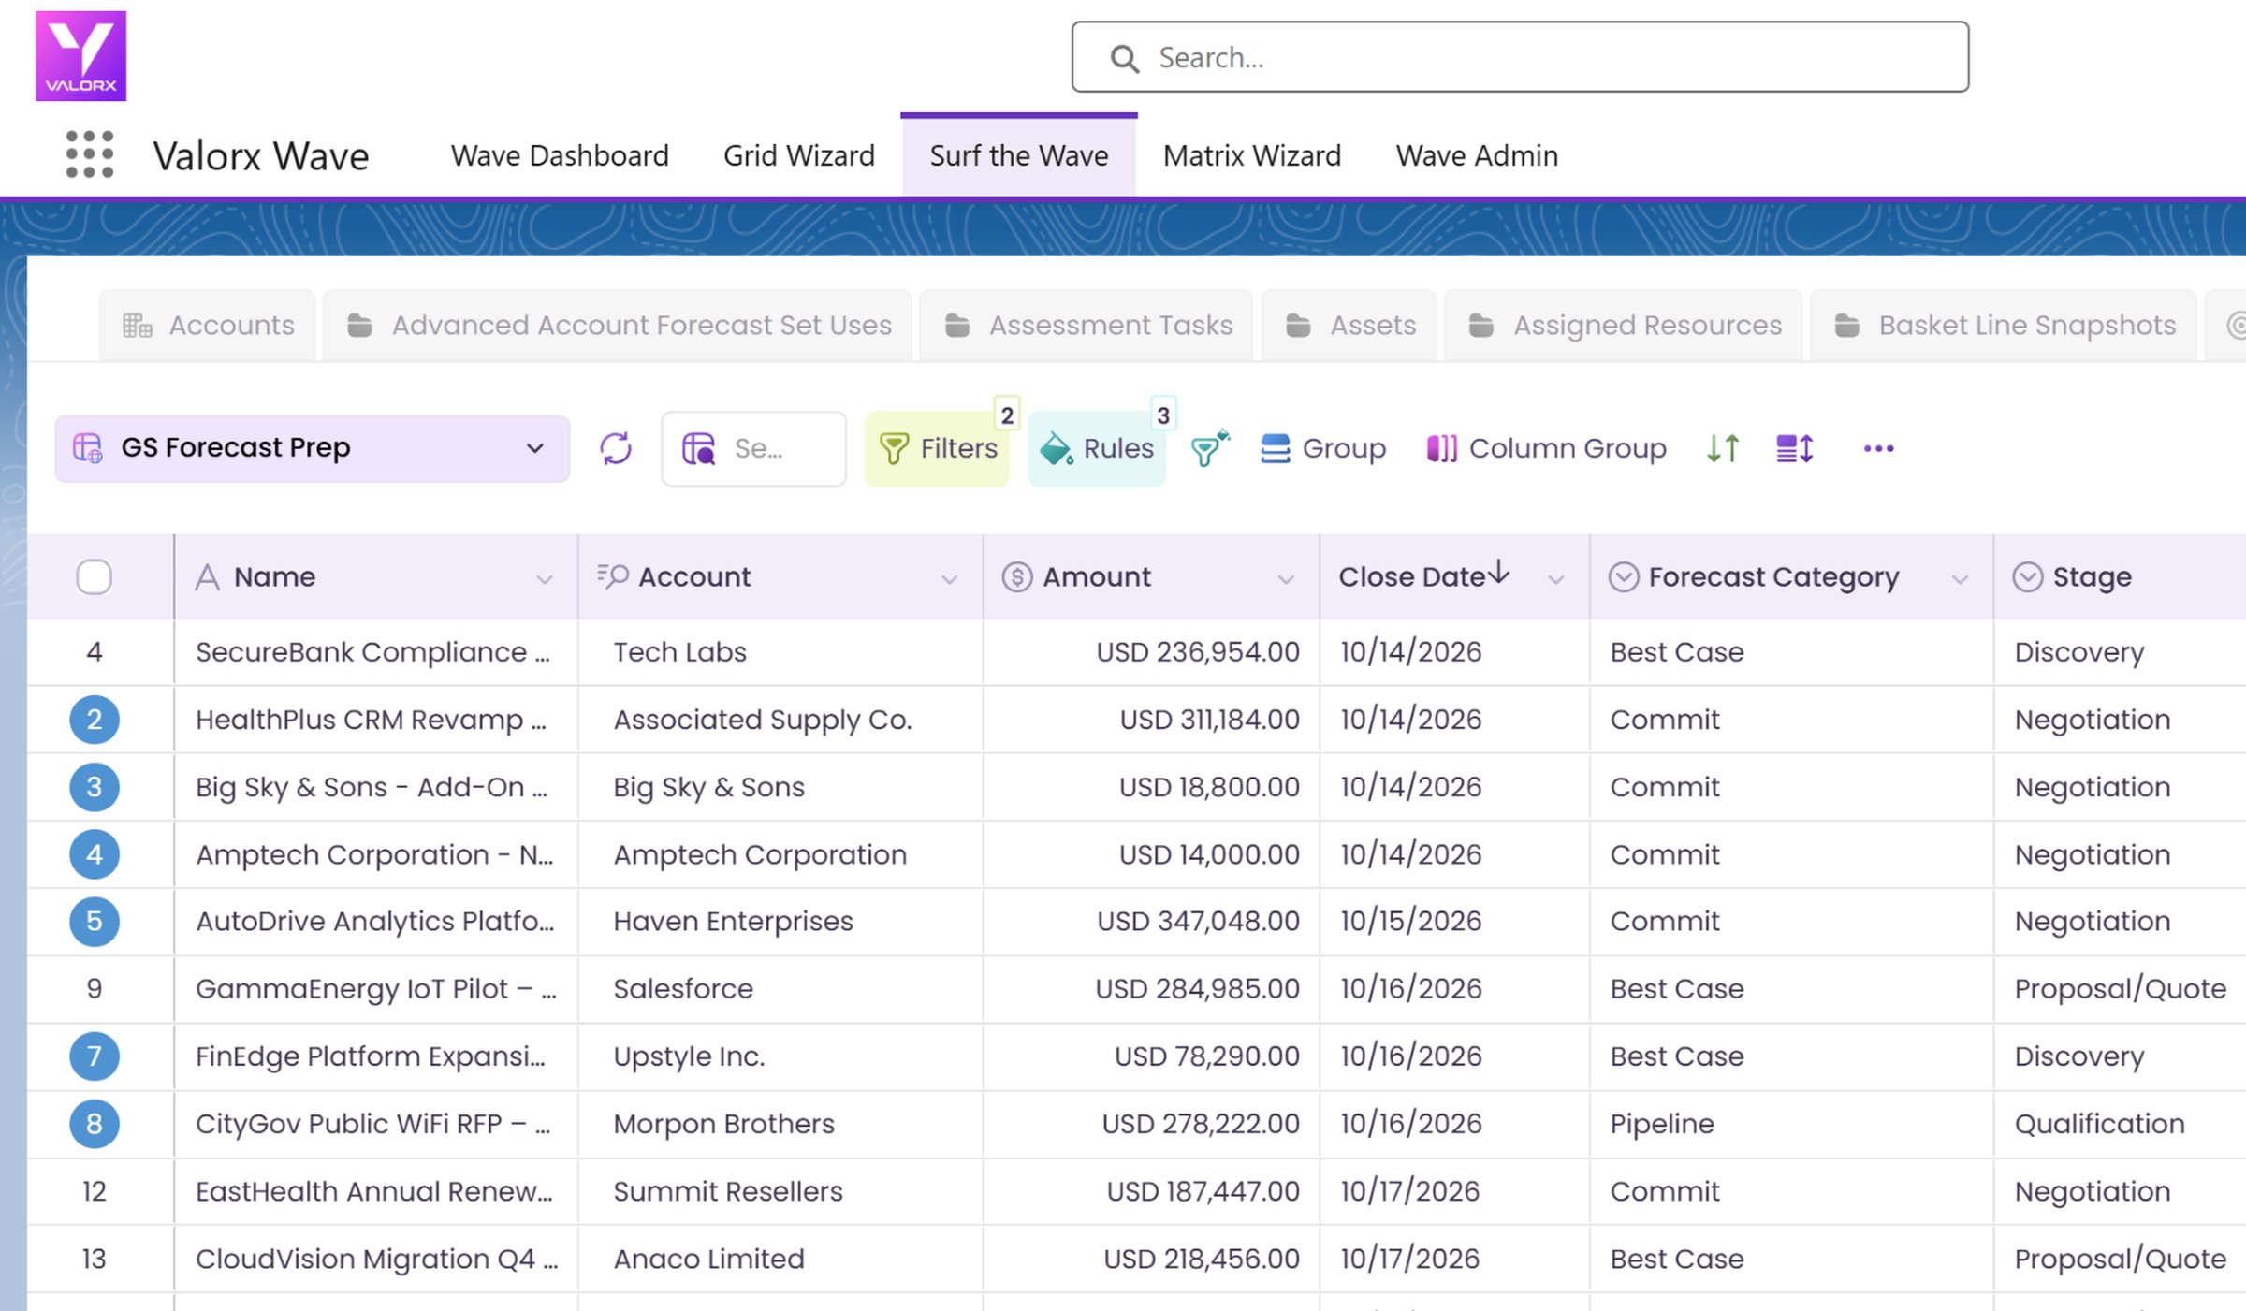Click the Group rows button
This screenshot has width=2246, height=1311.
pos(1322,448)
